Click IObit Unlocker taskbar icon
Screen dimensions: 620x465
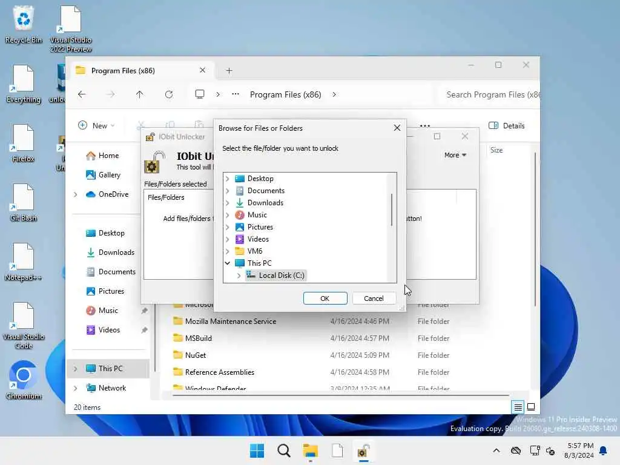[x=363, y=450]
